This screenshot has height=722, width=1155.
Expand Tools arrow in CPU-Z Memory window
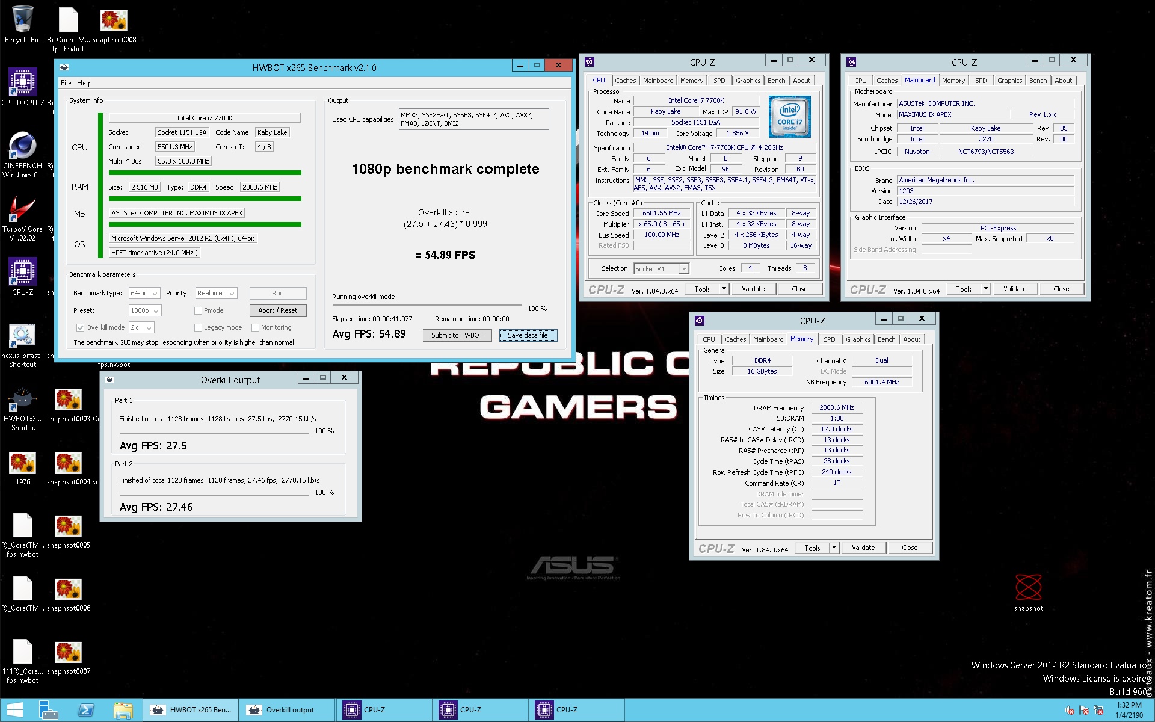[x=834, y=548]
